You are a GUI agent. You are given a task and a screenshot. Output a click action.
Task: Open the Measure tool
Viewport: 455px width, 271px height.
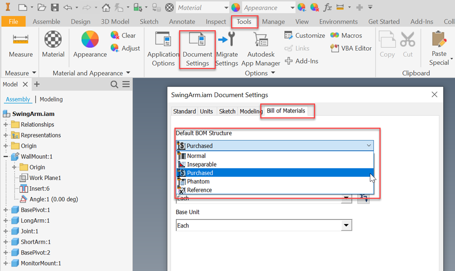coord(21,44)
